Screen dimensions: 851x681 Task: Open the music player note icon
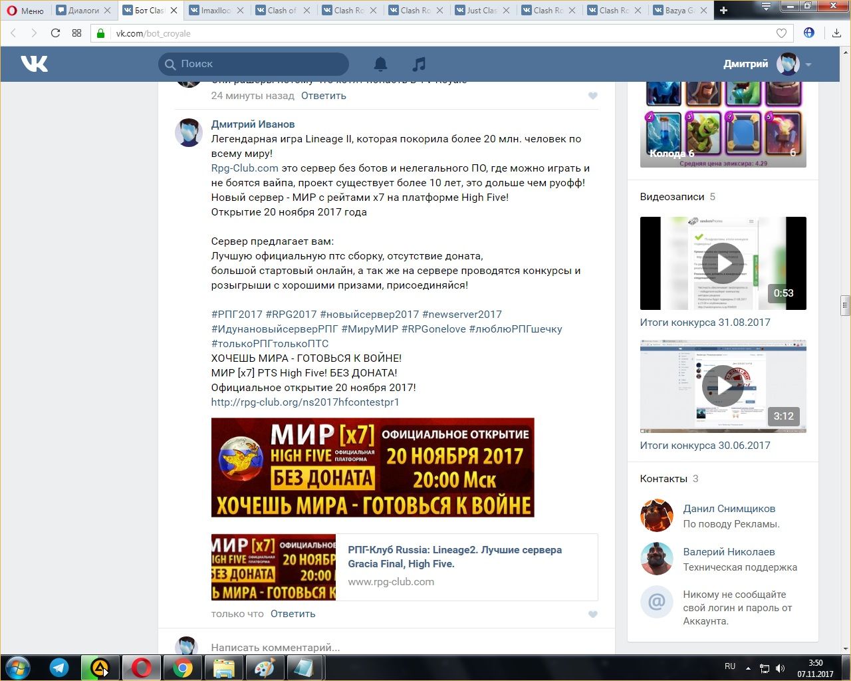click(x=419, y=64)
